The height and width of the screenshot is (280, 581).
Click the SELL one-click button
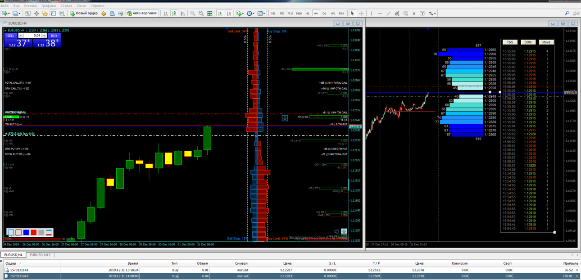tap(10, 36)
